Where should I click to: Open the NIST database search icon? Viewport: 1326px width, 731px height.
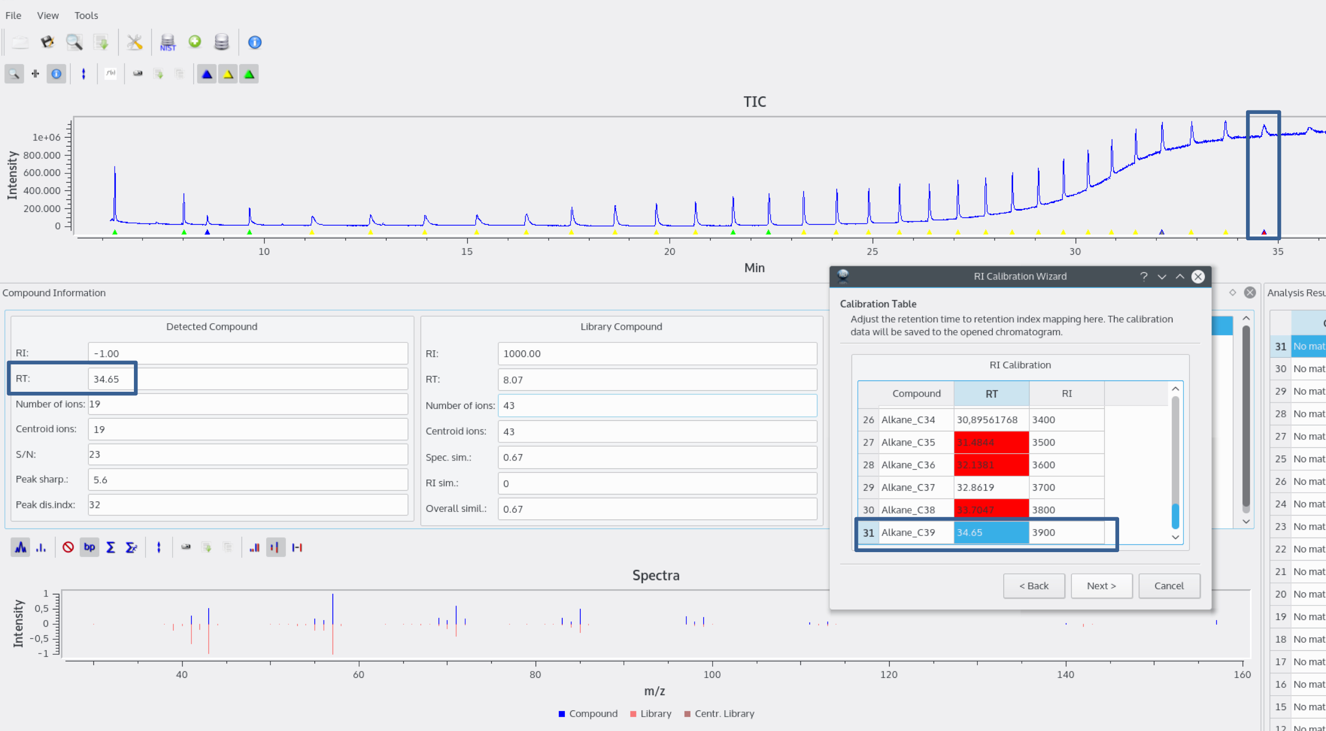168,42
